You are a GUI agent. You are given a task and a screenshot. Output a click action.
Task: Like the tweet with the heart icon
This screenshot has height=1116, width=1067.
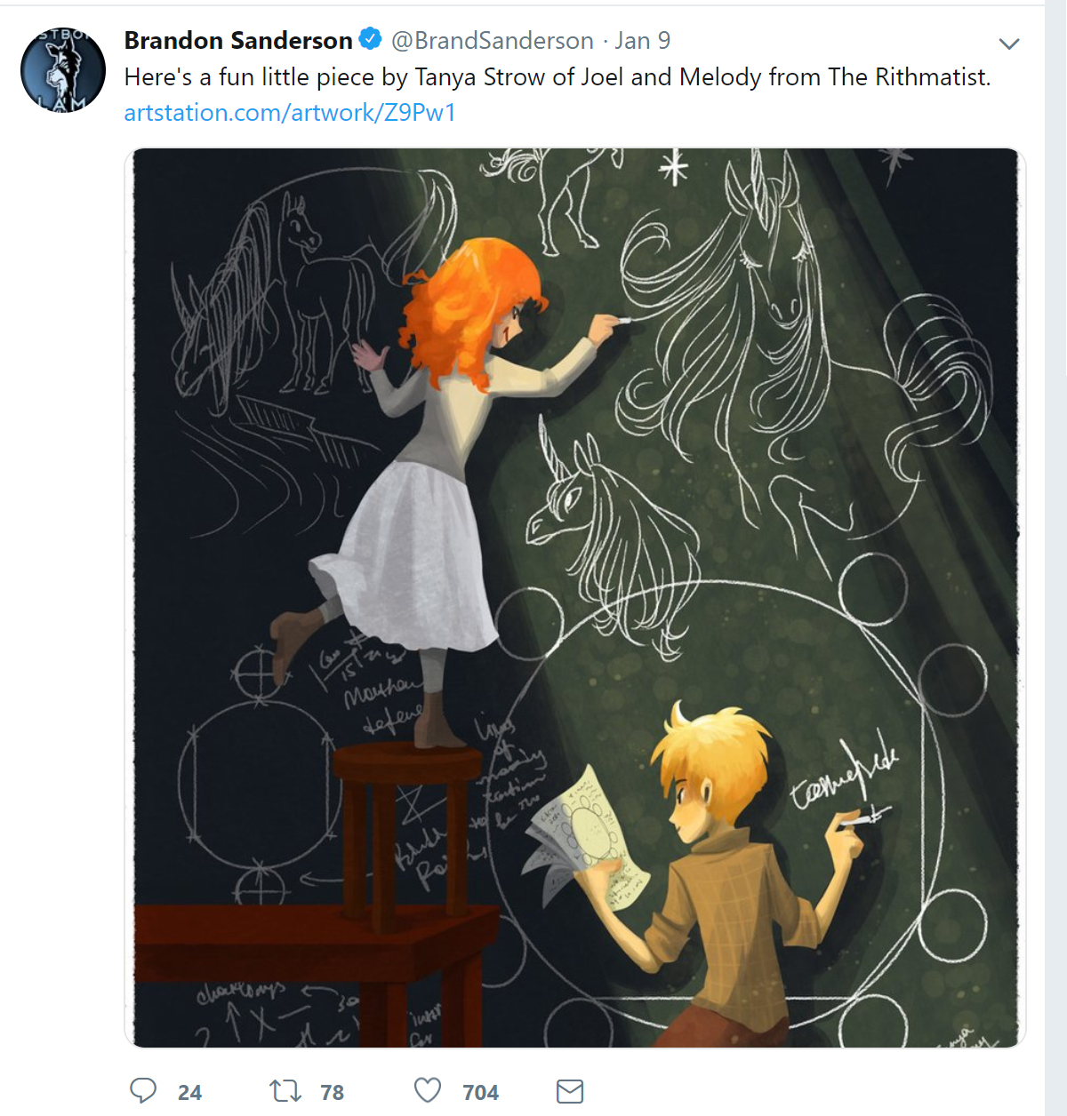(428, 1090)
